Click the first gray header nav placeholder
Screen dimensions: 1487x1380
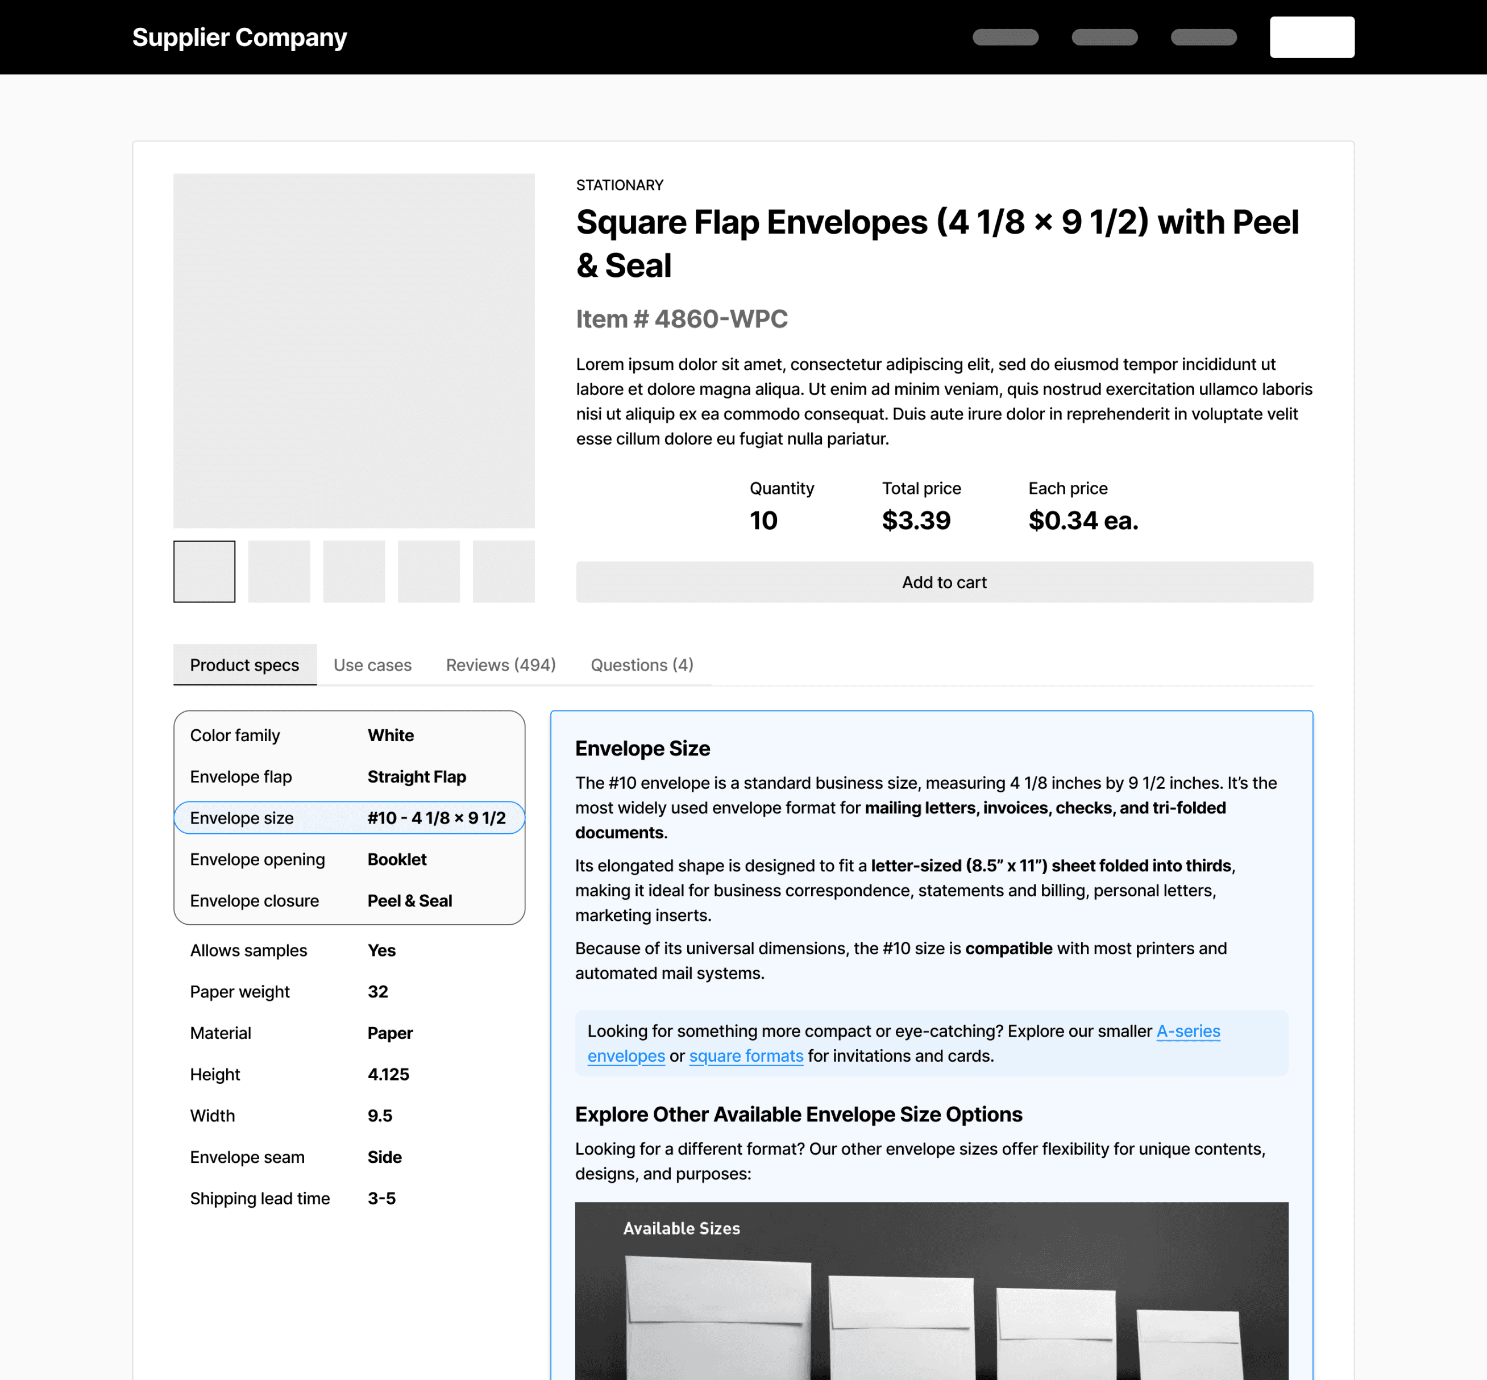pyautogui.click(x=1006, y=38)
